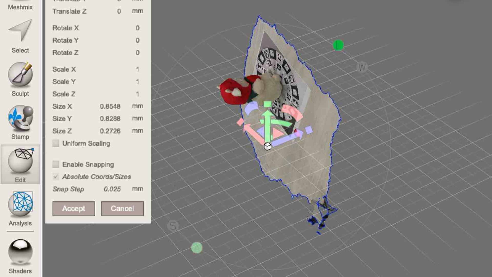Screen dimensions: 492x277
Task: Click the green navigation sphere in the viewport
Action: [339, 45]
